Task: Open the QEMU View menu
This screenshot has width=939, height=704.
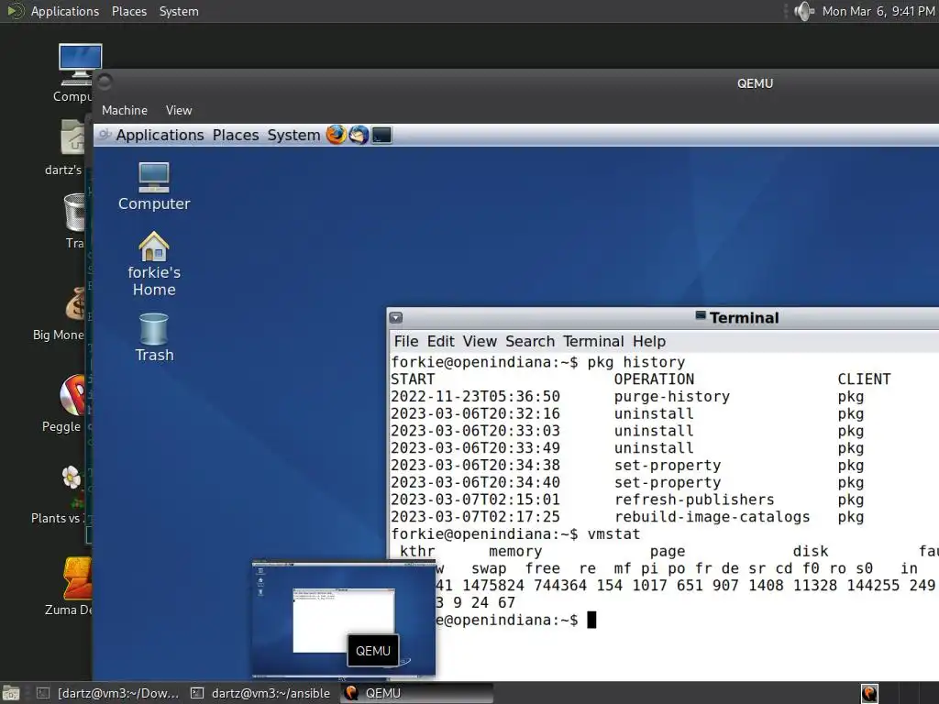Action: point(179,110)
